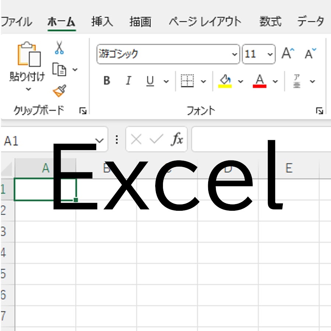Image resolution: width=331 pixels, height=331 pixels.
Task: Expand font color palette arrow
Action: tap(275, 82)
